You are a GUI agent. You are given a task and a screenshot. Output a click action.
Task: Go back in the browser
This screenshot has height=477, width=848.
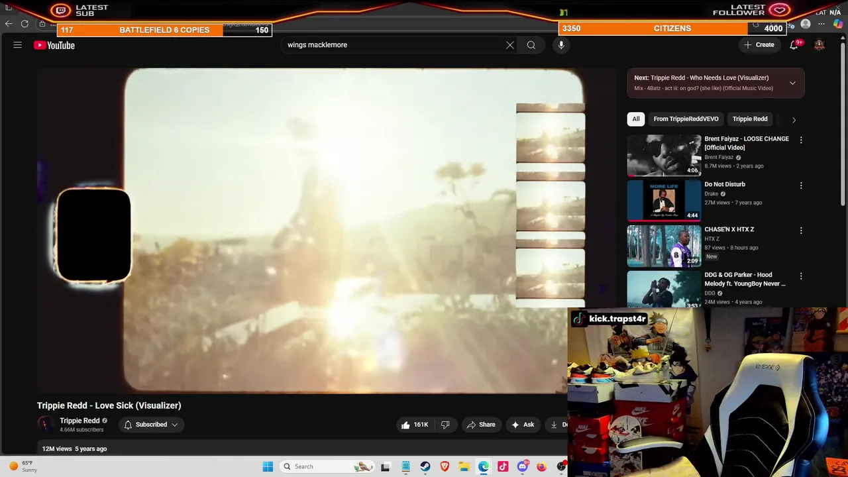9,24
